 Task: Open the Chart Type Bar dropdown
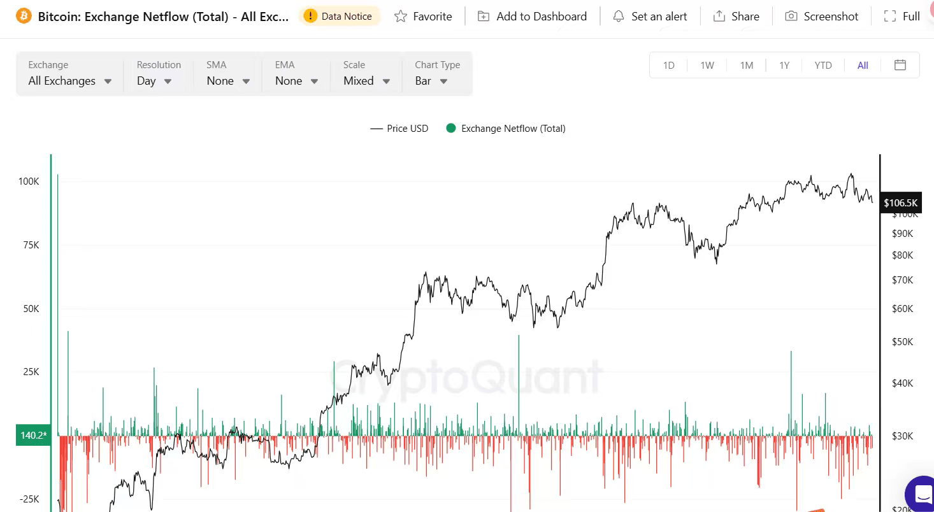[x=431, y=81]
